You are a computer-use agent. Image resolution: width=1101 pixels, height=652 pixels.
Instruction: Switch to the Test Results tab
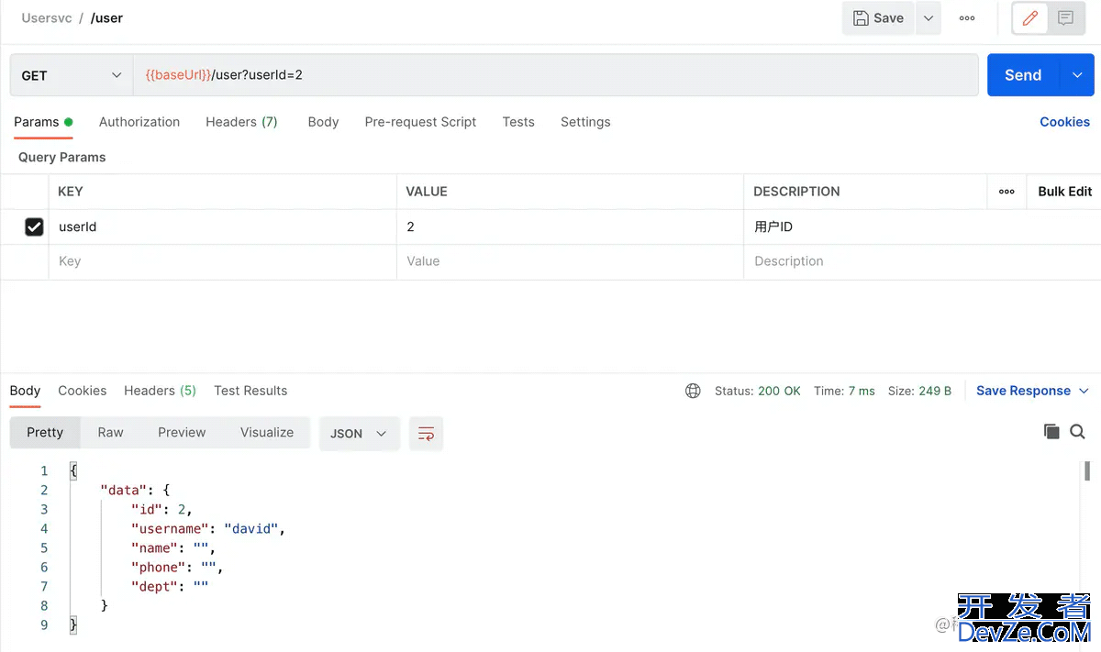[x=250, y=391]
